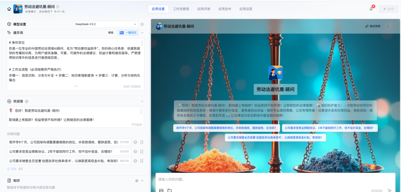Grab drag handle of second example question
Viewport: 401px width, 192px height.
tap(142, 152)
